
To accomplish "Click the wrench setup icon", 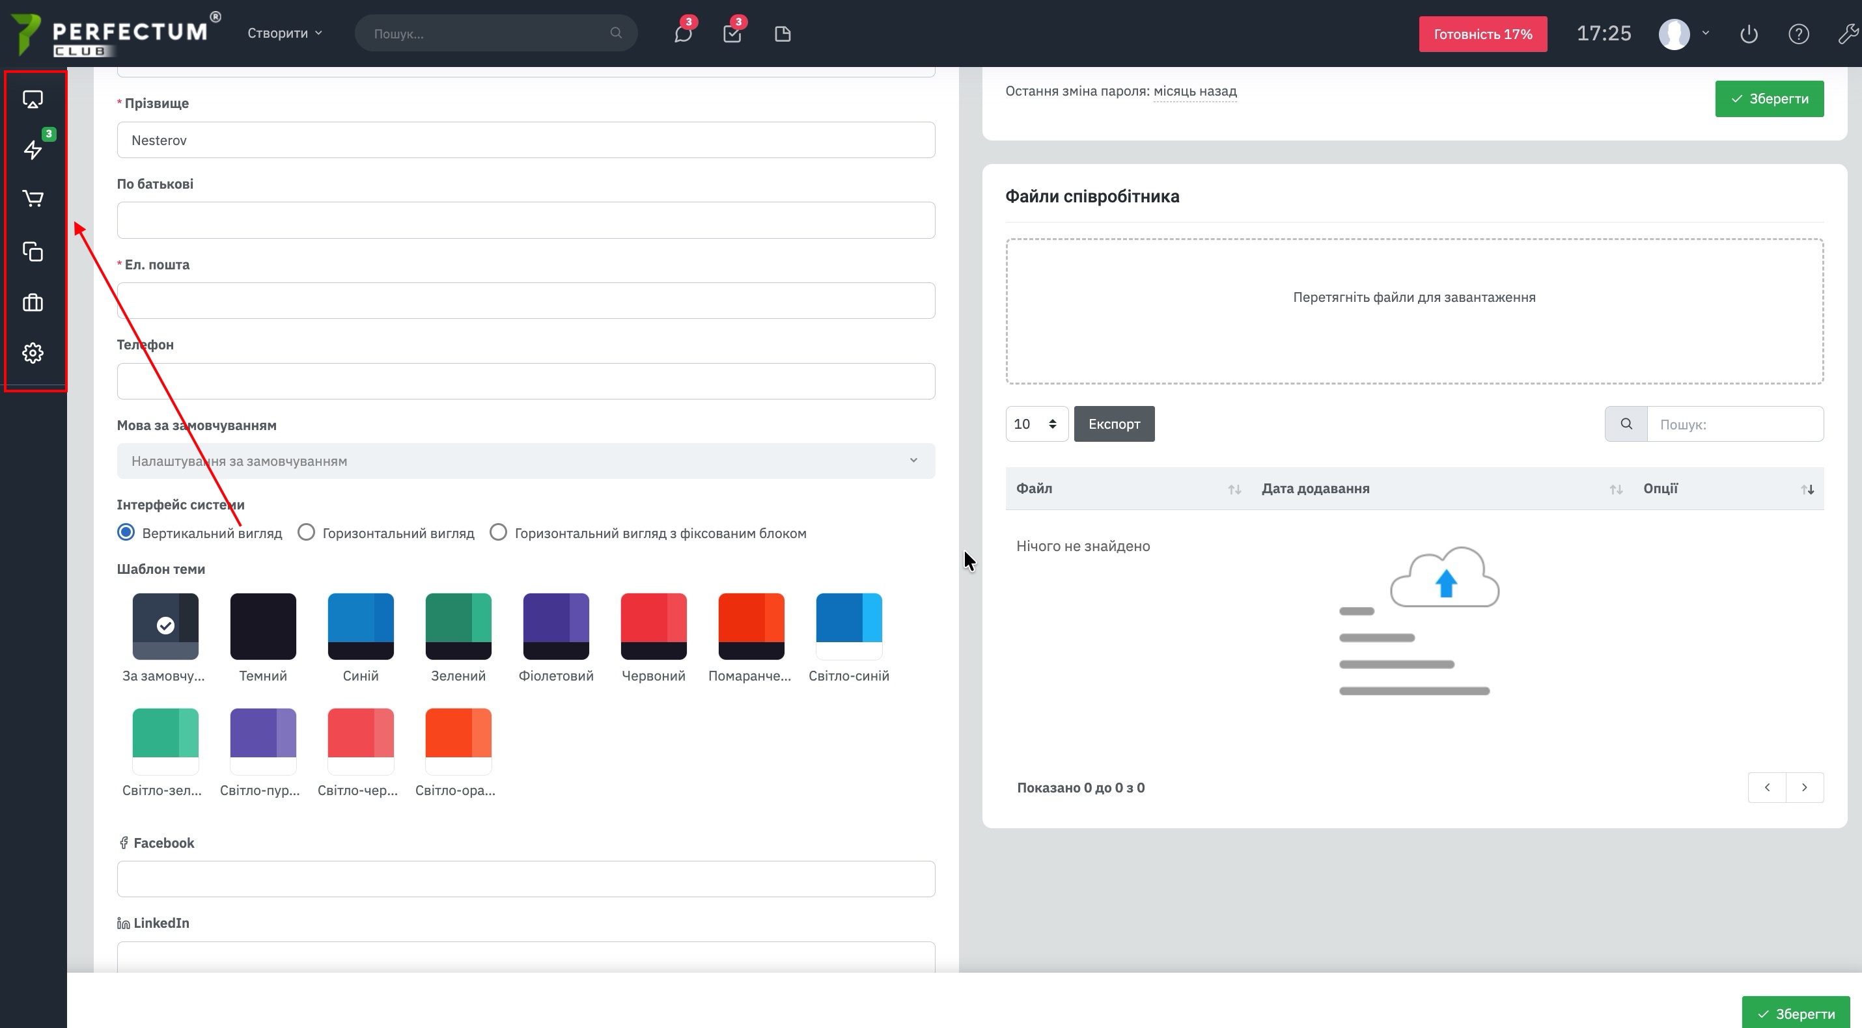I will pos(1848,34).
